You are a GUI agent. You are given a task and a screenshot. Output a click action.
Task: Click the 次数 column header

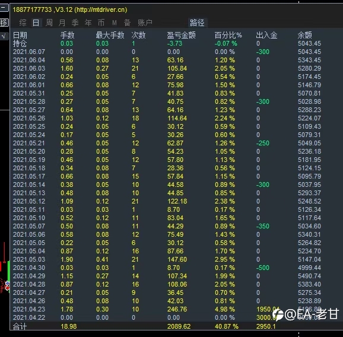point(138,35)
